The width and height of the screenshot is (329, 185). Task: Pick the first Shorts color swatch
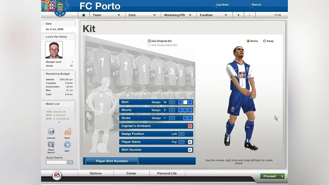[x=180, y=110]
